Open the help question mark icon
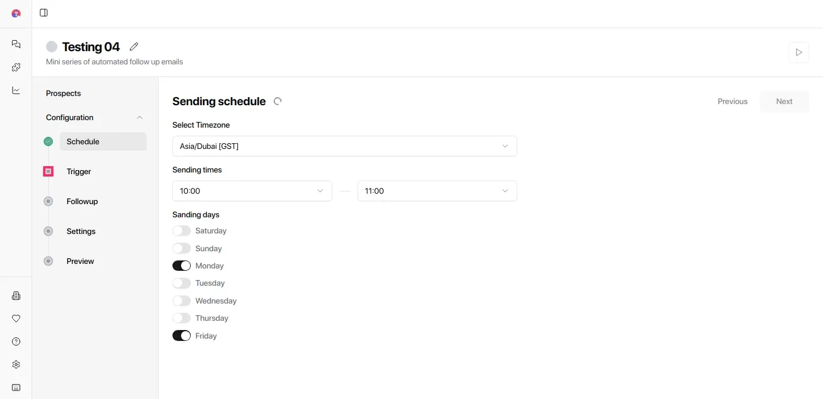823x399 pixels. coord(16,342)
